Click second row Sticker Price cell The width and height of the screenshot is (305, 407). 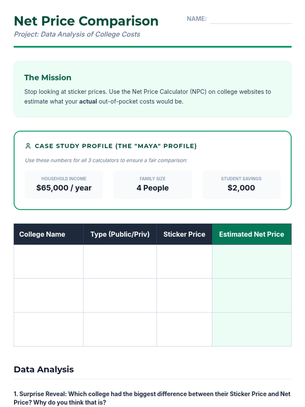(184, 295)
